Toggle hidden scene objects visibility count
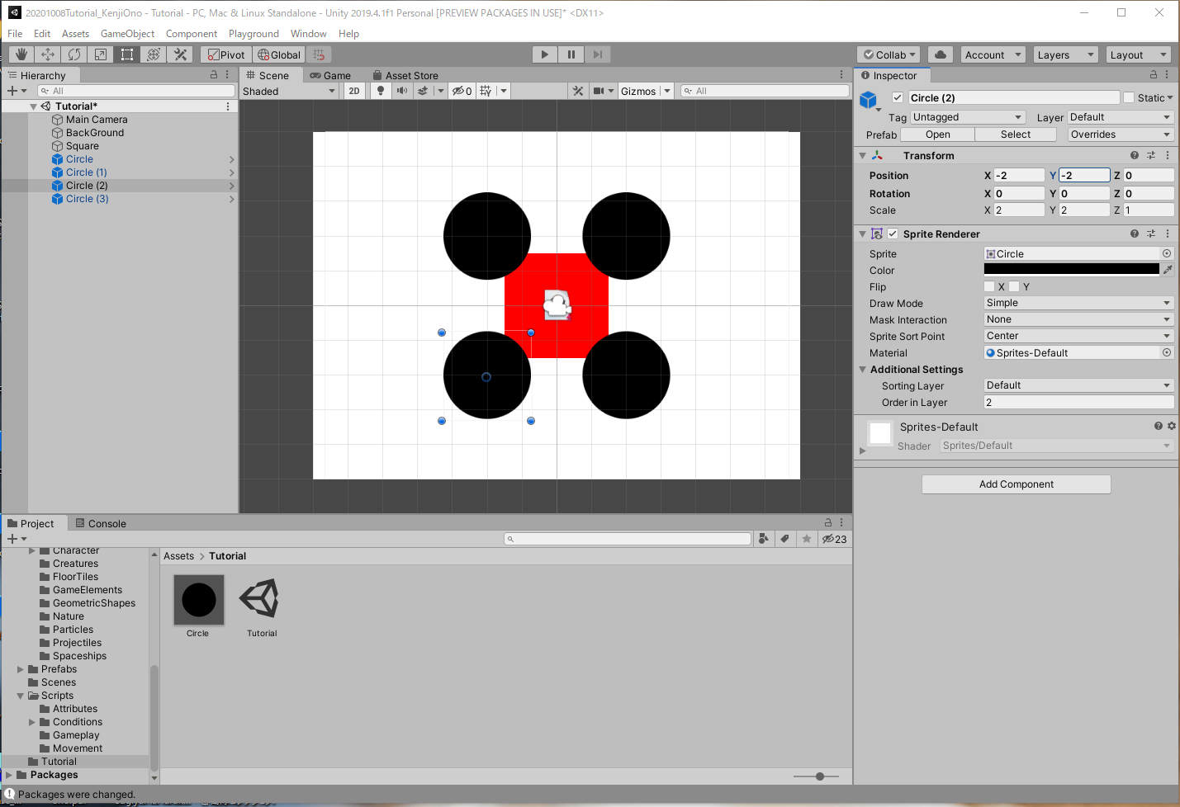The width and height of the screenshot is (1180, 807). point(462,91)
